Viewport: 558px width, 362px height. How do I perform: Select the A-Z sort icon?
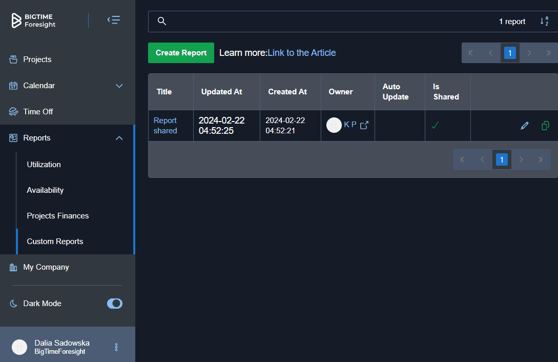pos(544,21)
